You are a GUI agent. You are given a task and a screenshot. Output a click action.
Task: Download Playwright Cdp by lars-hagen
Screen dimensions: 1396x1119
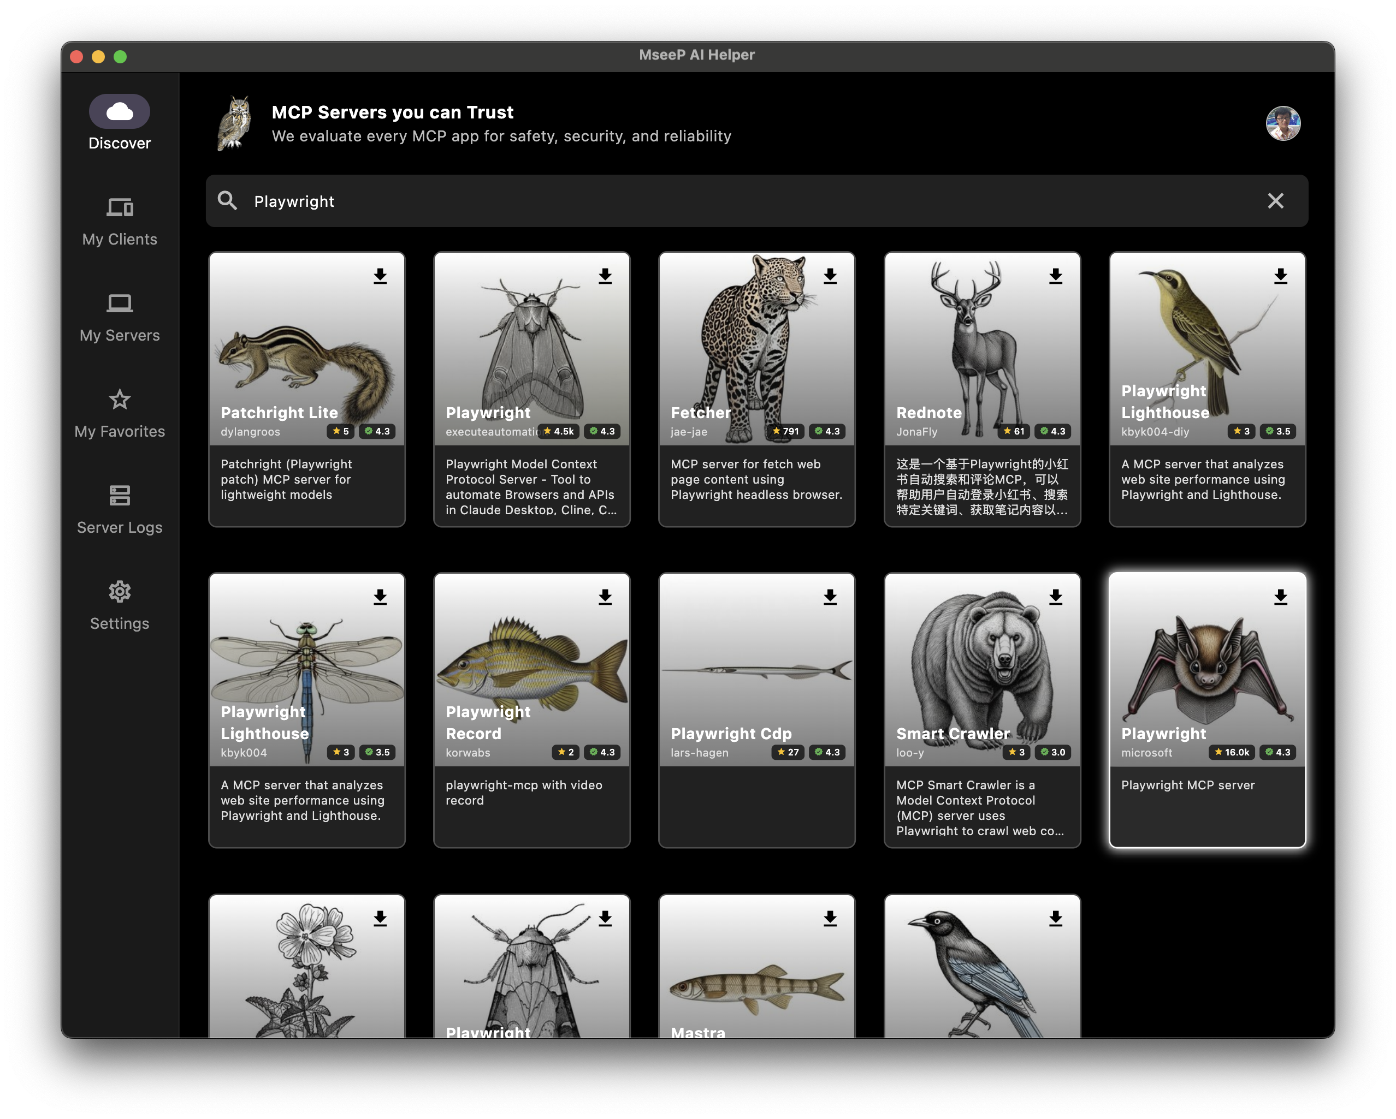coord(830,597)
